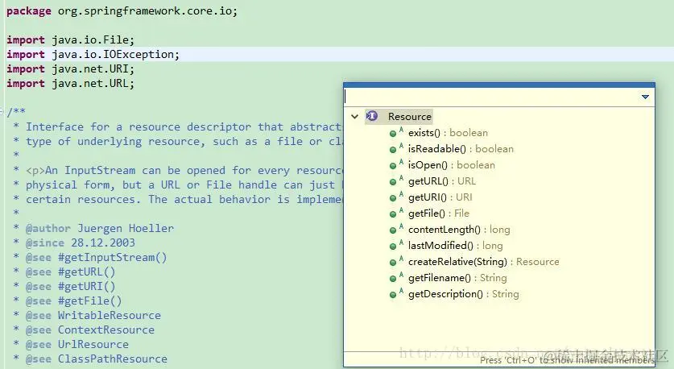This screenshot has width=674, height=369.
Task: Open the outline view menu dropdown arrow
Action: 645,97
